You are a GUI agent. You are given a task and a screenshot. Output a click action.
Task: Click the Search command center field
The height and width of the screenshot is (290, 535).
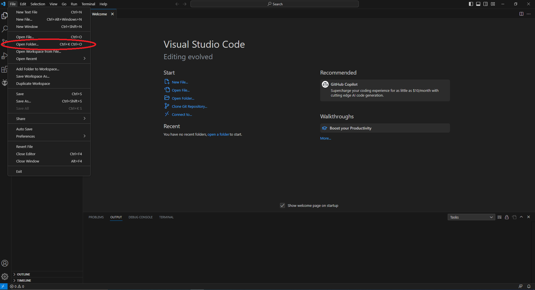point(274,4)
